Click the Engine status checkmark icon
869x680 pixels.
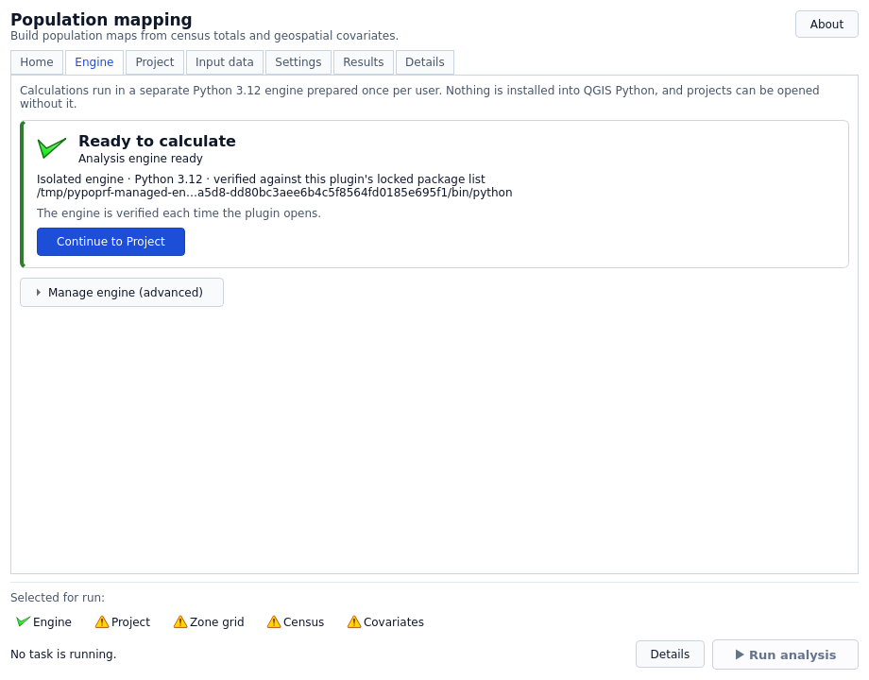23,621
